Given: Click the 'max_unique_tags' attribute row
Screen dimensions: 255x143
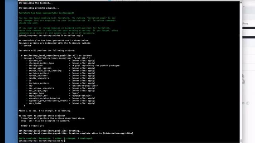Looking at the screenshot, I should click(61, 91).
